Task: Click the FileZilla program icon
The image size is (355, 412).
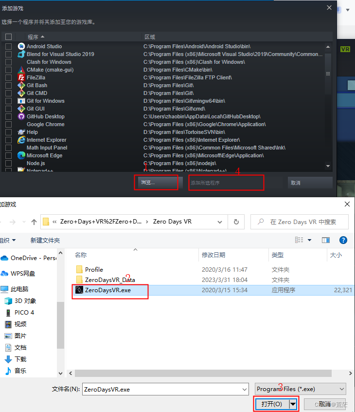Action: (21, 77)
